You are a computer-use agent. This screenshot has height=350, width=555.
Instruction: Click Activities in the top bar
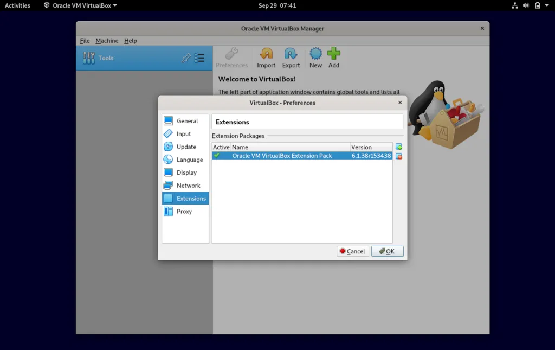17,5
